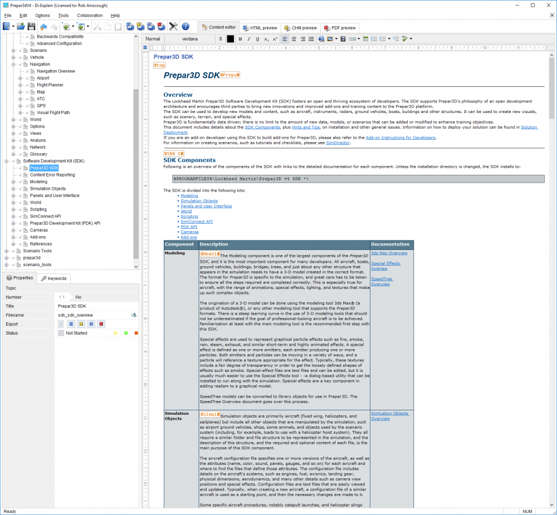The height and width of the screenshot is (515, 557).
Task: Open the Hints and Tips link
Action: (x=306, y=127)
